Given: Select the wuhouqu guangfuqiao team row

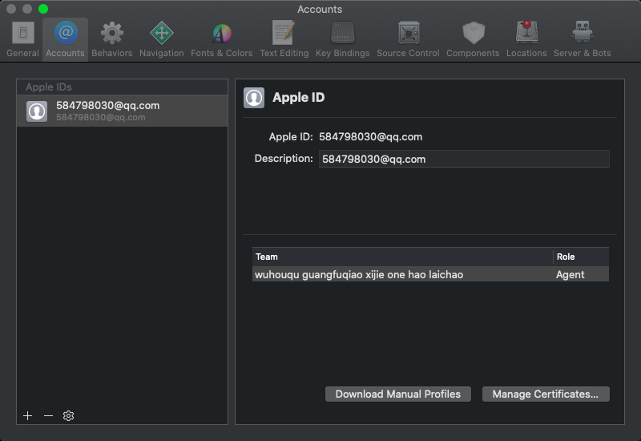Looking at the screenshot, I should pos(430,274).
